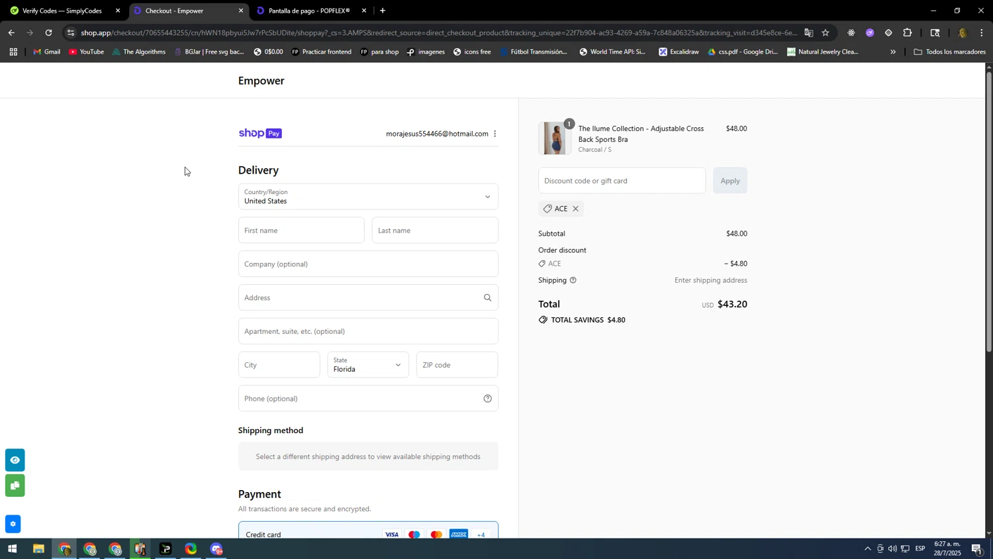Expand the State dropdown showing Florida

pos(368,365)
